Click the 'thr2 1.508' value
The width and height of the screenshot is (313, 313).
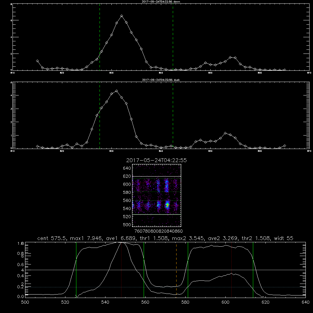255,238
